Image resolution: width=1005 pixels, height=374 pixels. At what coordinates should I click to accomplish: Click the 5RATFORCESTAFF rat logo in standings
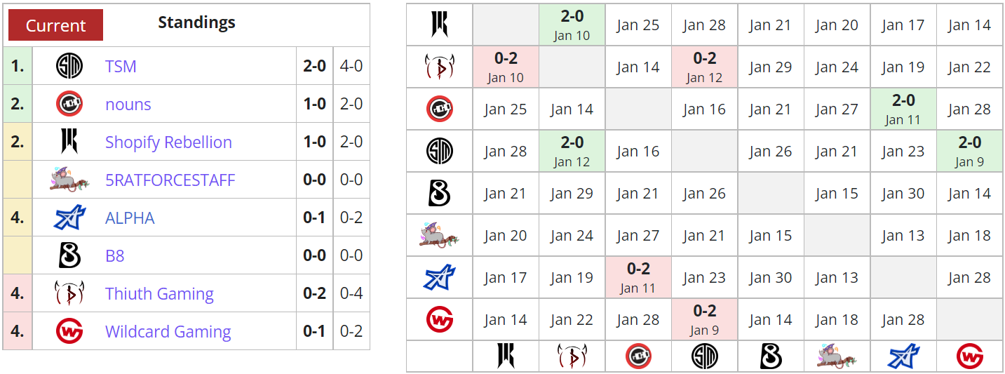tap(69, 180)
